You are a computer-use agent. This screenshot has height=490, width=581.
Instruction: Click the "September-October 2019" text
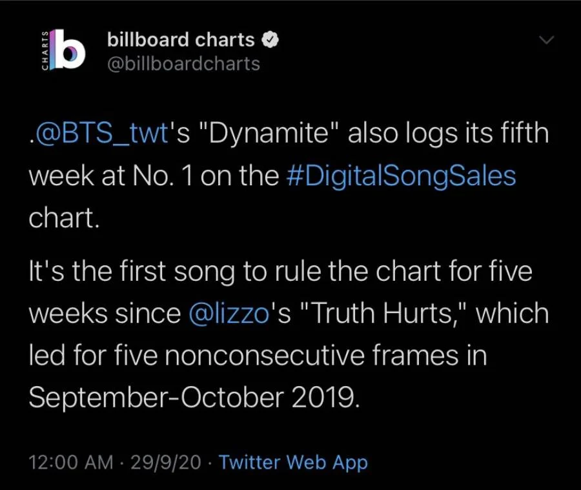tap(192, 398)
